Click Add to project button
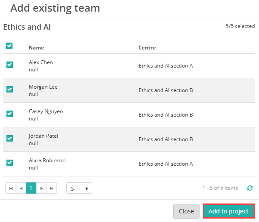Image resolution: width=259 pixels, height=222 pixels. 228,211
